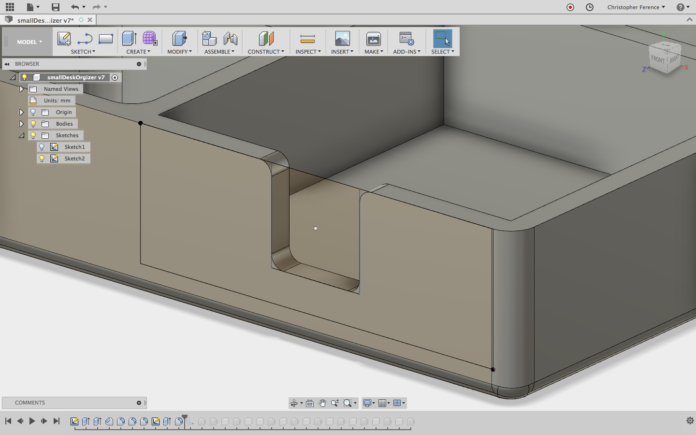Toggle visibility bulb of smallDeskOrgizer v7
The image size is (696, 435).
25,77
